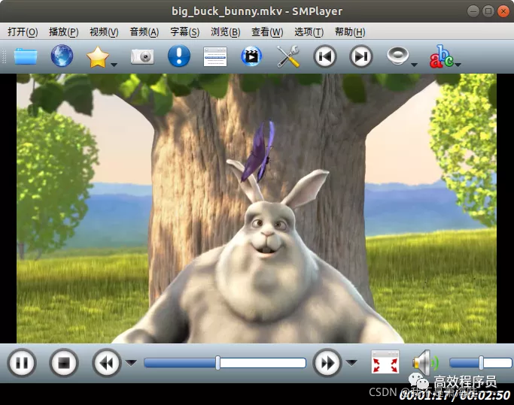
Task: Click the toolbar drag handle grip
Action: 5,56
